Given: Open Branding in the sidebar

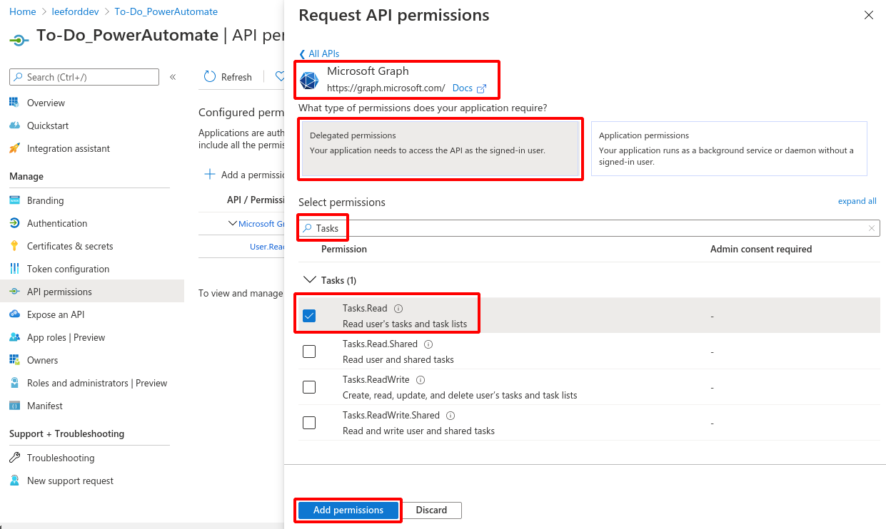Looking at the screenshot, I should [x=45, y=200].
